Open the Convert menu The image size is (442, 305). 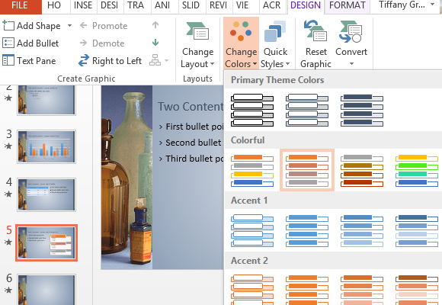click(351, 43)
